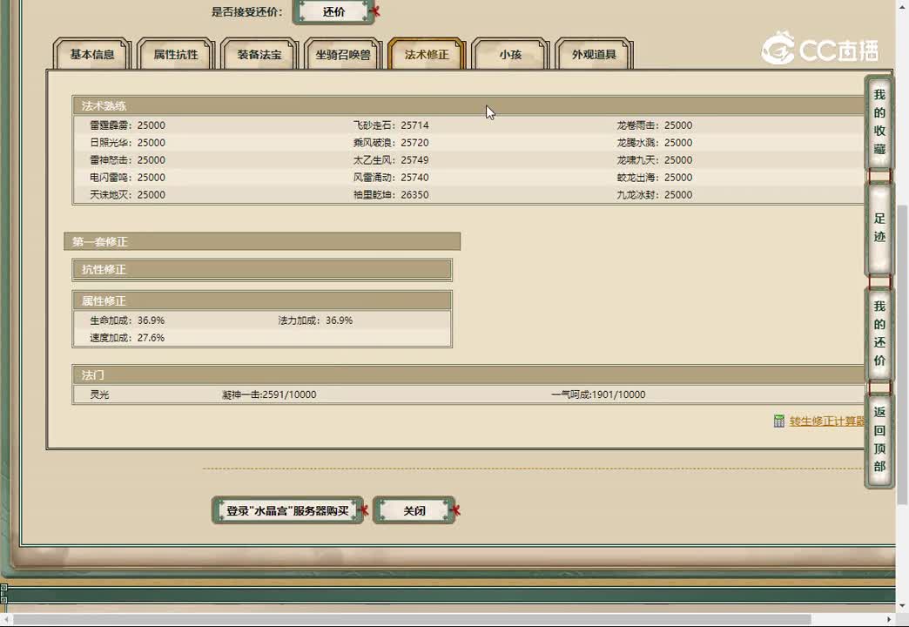This screenshot has width=909, height=627.
Task: Open the 基本信息 tab
Action: [91, 54]
